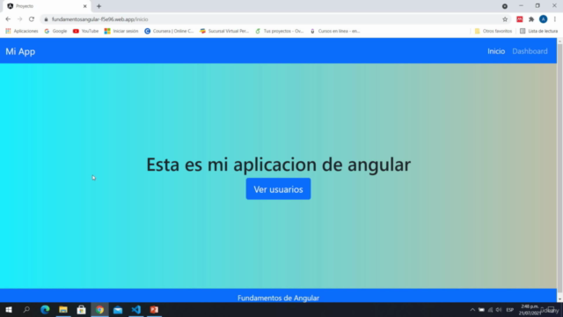Viewport: 563px width, 317px height.
Task: Click the site lock icon in address bar
Action: click(46, 19)
